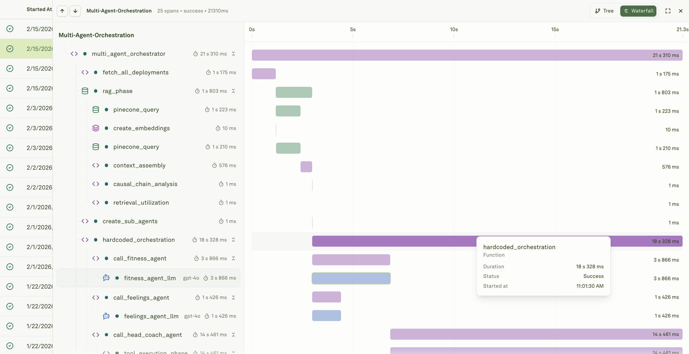Open the context_assembly span
Viewport: 689px width, 354px height.
point(139,165)
